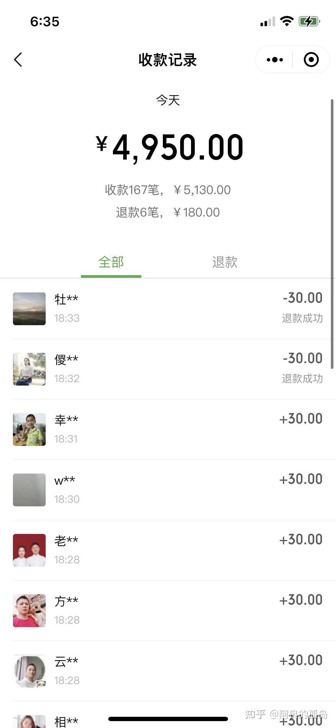
Task: Tap the cellular signal bars icon
Action: [x=267, y=22]
